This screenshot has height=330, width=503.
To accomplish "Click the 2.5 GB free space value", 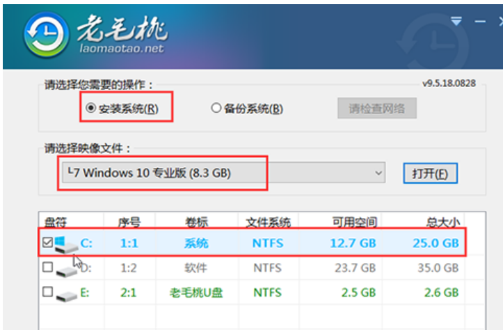I will (358, 292).
